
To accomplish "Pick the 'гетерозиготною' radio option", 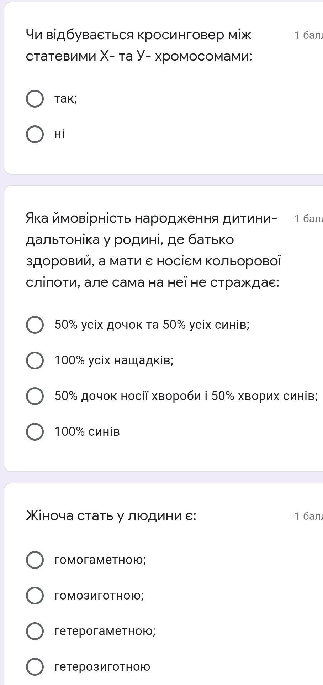I will [35, 666].
